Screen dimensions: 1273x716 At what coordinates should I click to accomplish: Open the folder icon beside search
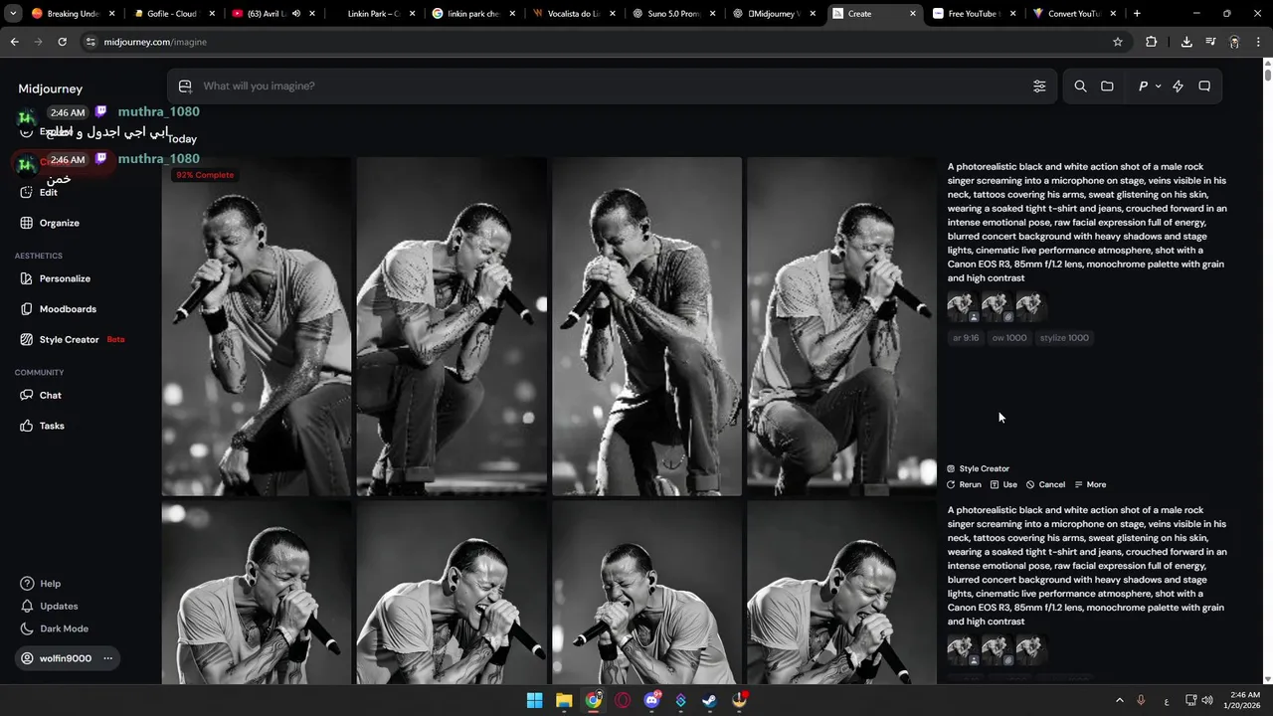1107,87
